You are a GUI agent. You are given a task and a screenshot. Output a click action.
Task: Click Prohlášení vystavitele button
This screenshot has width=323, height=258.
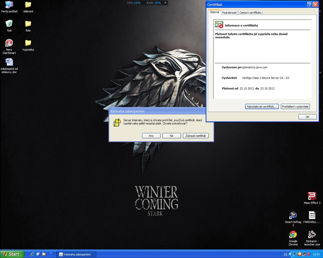(x=295, y=107)
